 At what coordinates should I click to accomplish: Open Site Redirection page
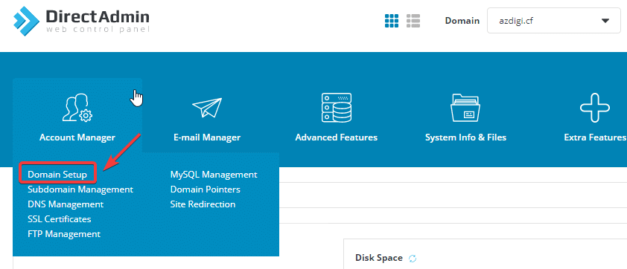point(203,204)
